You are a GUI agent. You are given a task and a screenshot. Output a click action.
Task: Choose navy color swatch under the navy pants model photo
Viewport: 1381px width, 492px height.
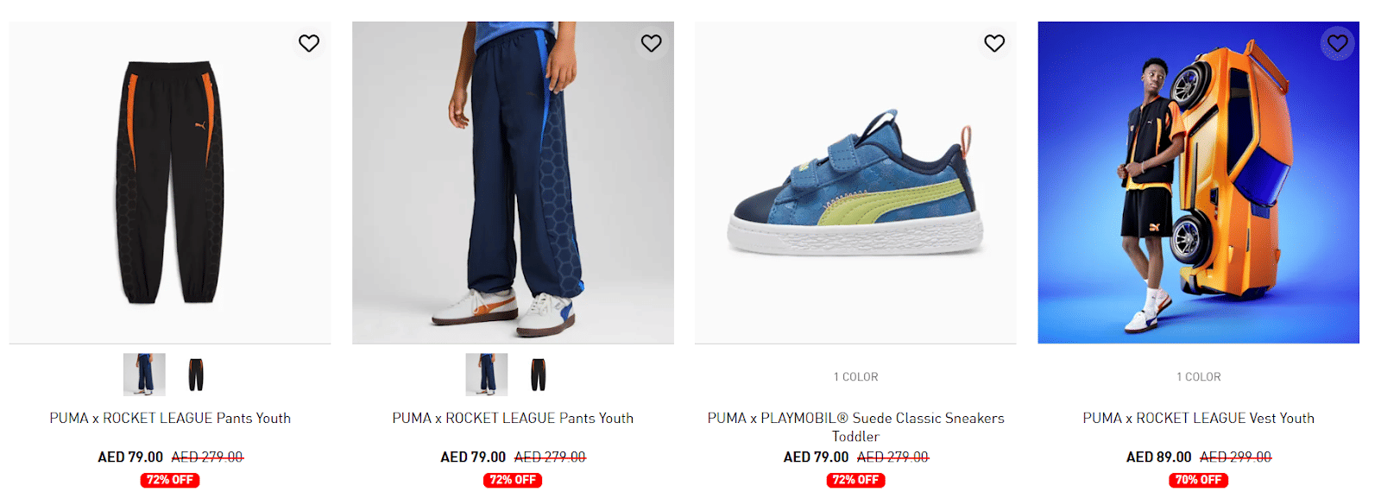[487, 375]
